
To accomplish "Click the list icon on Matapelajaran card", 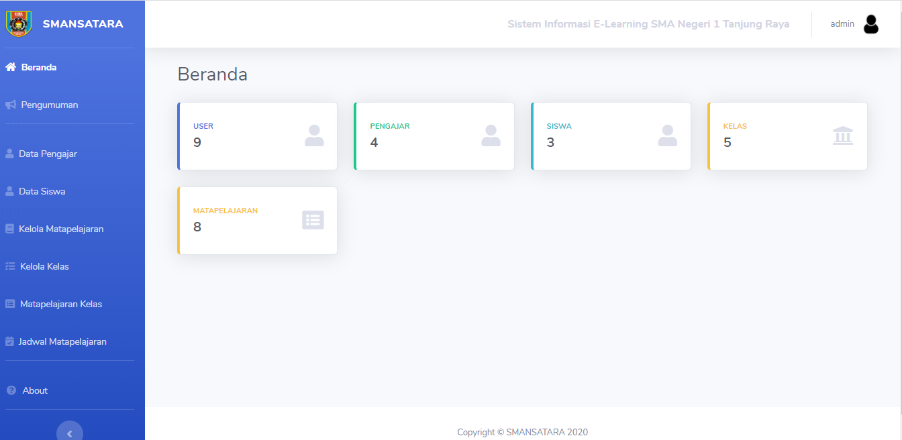I will pyautogui.click(x=313, y=220).
